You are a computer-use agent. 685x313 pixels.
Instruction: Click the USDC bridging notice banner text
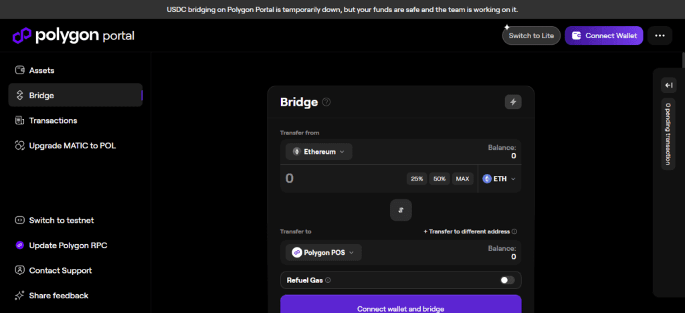click(342, 9)
